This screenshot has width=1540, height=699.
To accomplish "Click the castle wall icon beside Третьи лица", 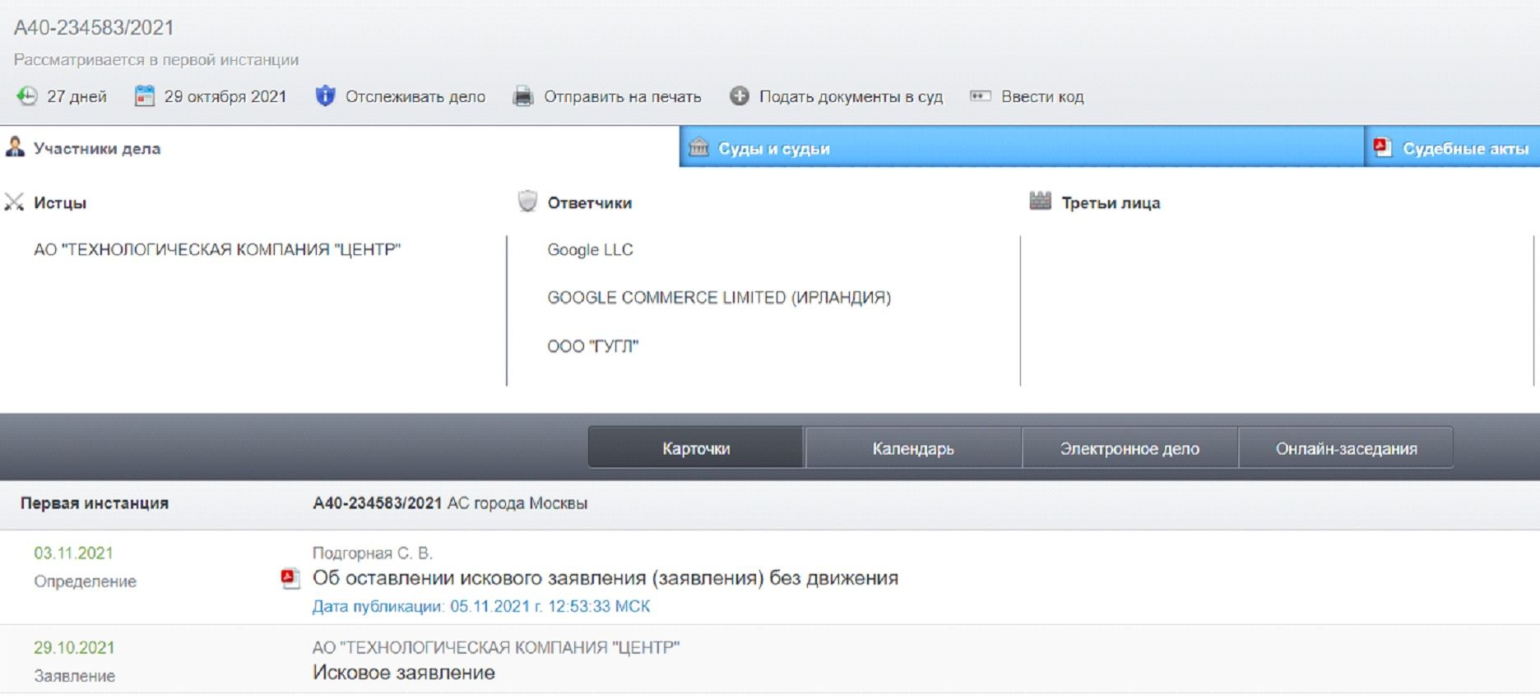I will click(1041, 201).
